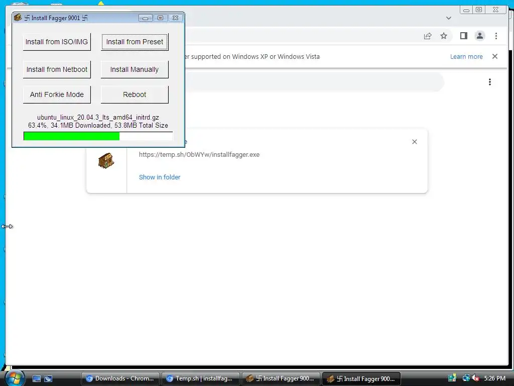Screen dimensions: 514x386
Task: Close the installer window
Action: tap(175, 18)
